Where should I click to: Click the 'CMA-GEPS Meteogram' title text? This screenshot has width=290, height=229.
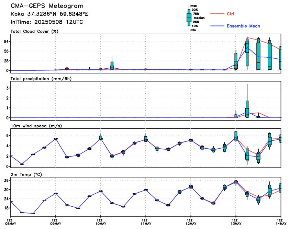[x=47, y=6]
